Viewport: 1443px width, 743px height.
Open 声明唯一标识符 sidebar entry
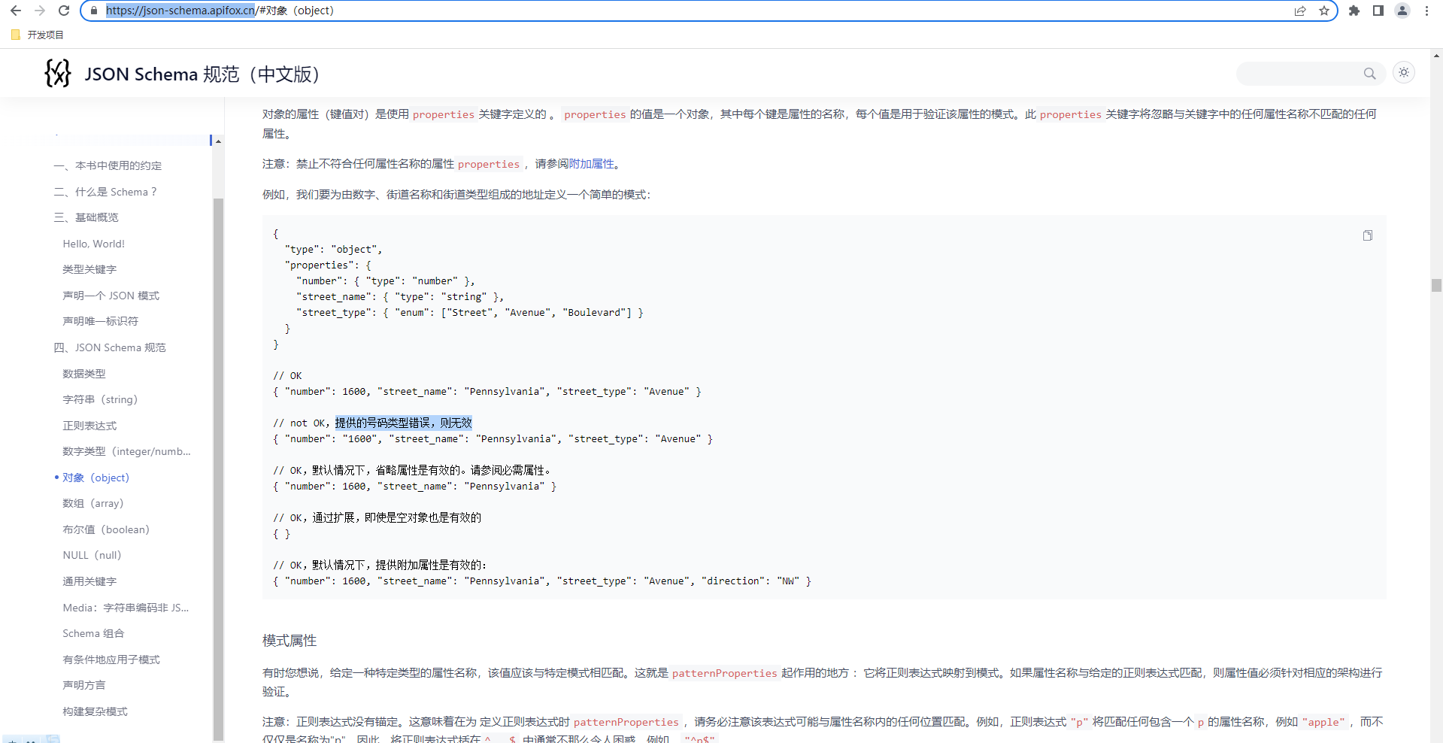(100, 321)
